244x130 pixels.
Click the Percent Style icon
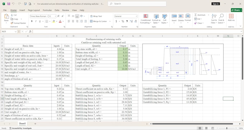123,21
